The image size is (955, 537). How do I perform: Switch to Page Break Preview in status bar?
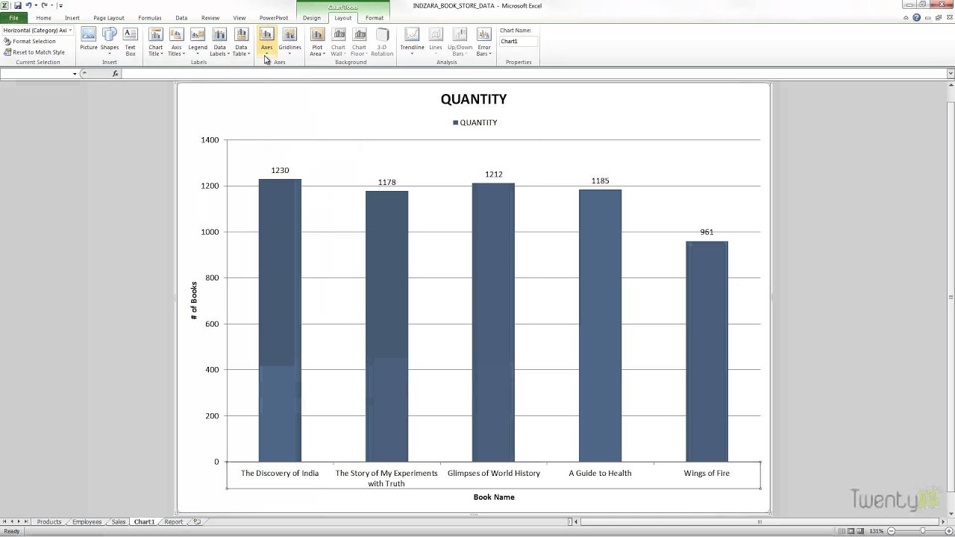(861, 531)
